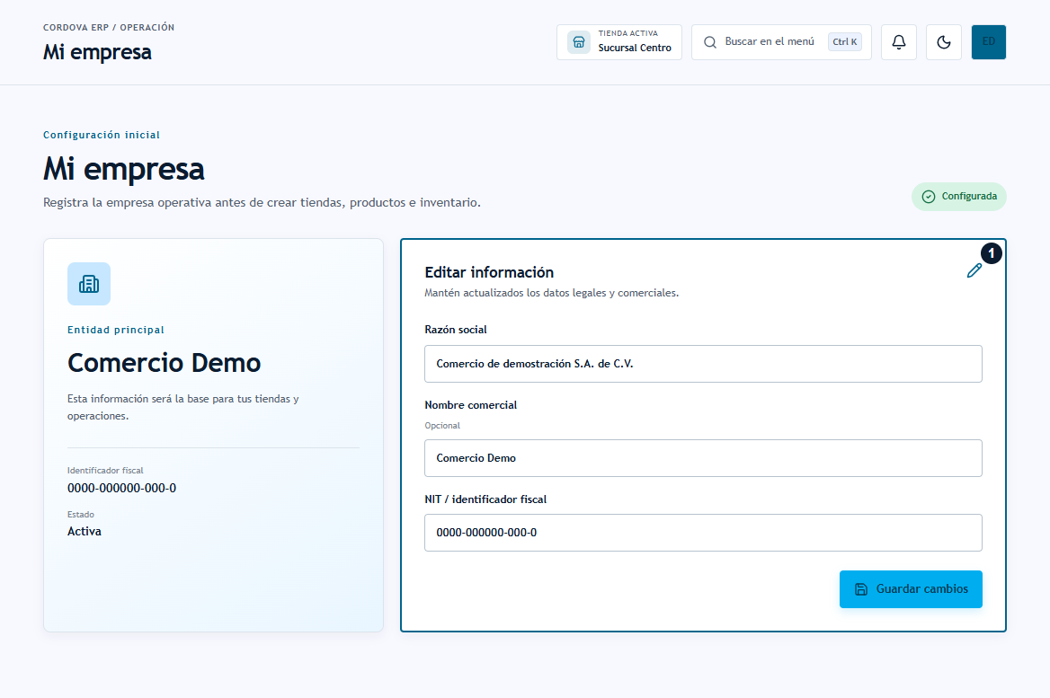Open notifications bell icon
This screenshot has height=698, width=1050.
point(899,42)
